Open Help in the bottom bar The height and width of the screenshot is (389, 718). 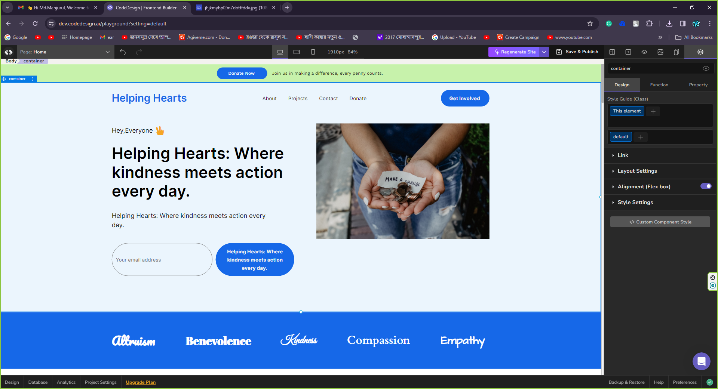[659, 382]
